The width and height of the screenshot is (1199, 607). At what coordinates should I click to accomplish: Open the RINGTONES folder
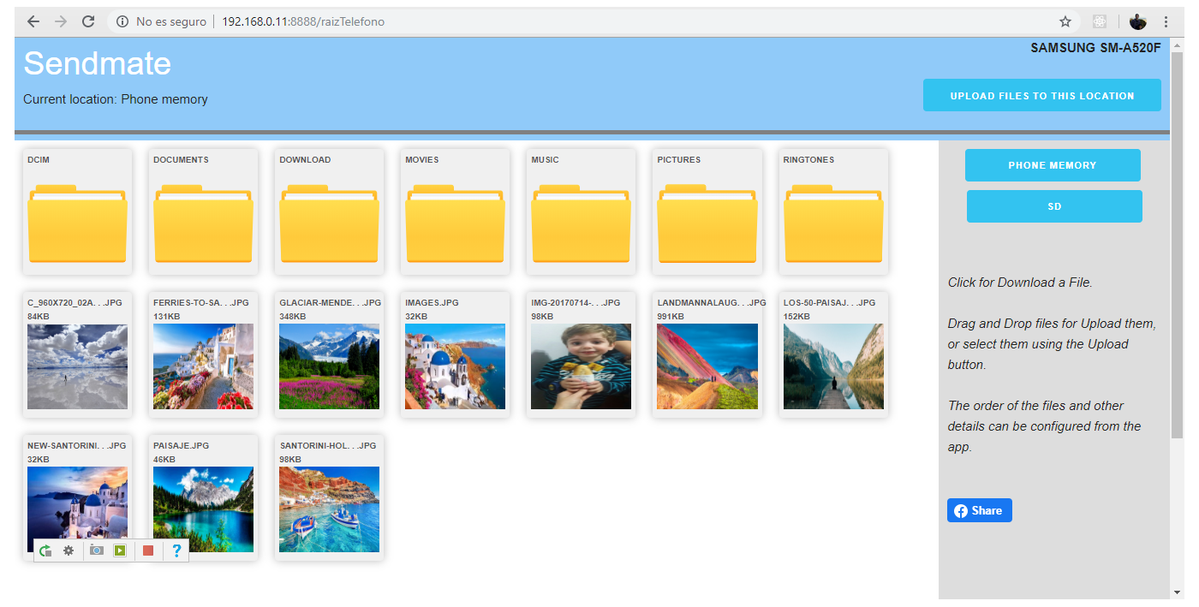click(x=832, y=211)
